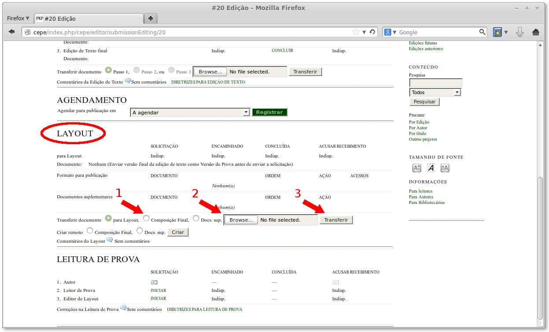Select the smallest font size icon
Screen dimensions: 549x332
pos(416,168)
